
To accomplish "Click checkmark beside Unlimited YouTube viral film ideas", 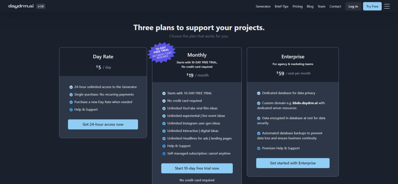I will [164, 108].
